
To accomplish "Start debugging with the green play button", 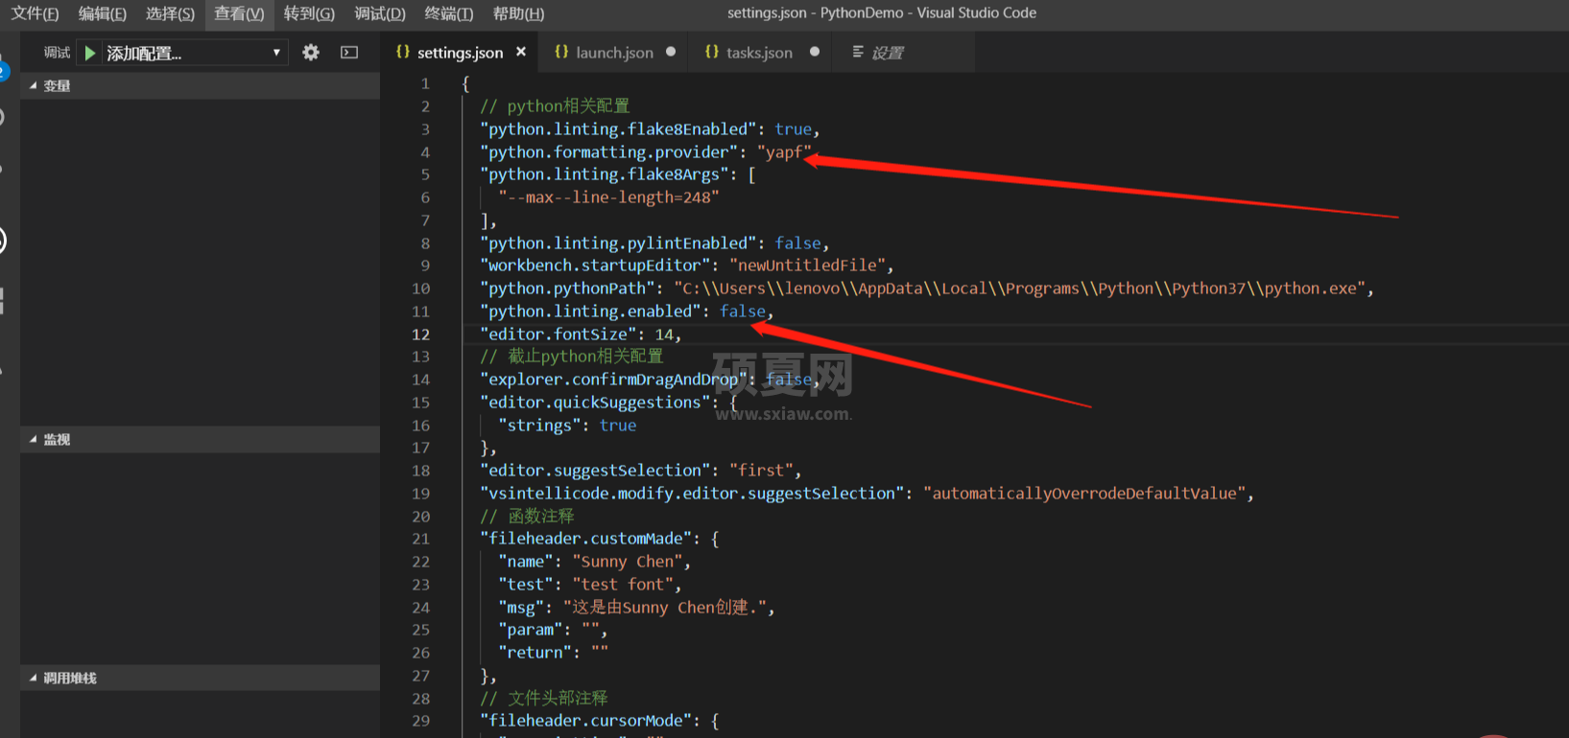I will [x=90, y=53].
